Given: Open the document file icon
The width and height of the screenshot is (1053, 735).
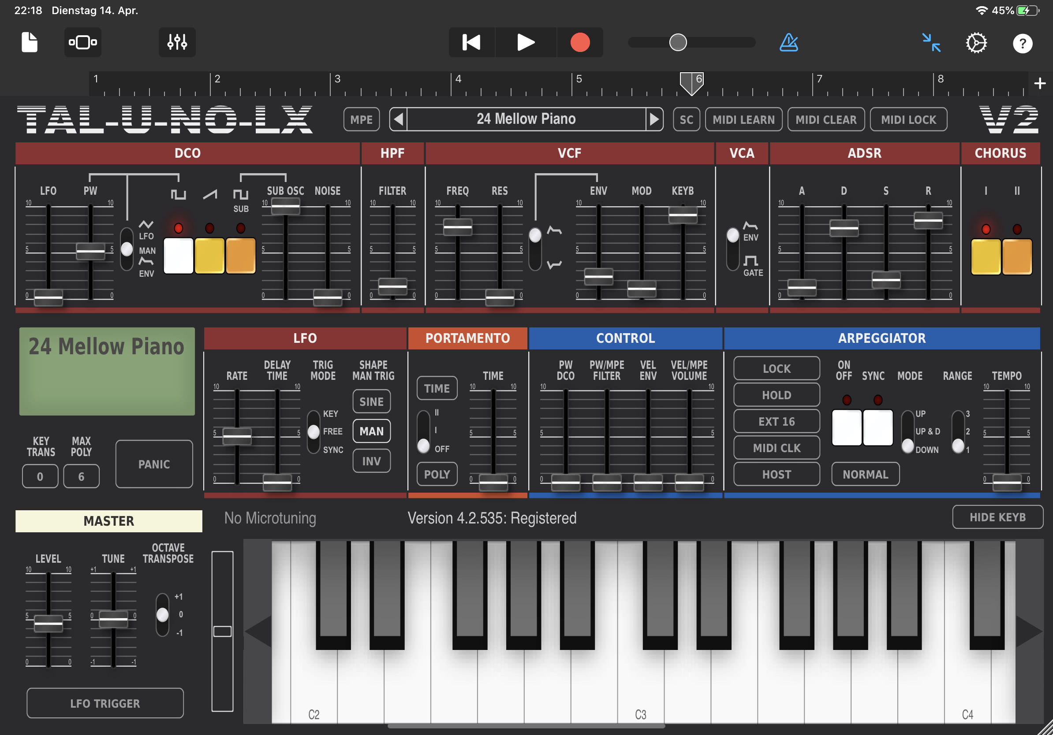Looking at the screenshot, I should (30, 42).
